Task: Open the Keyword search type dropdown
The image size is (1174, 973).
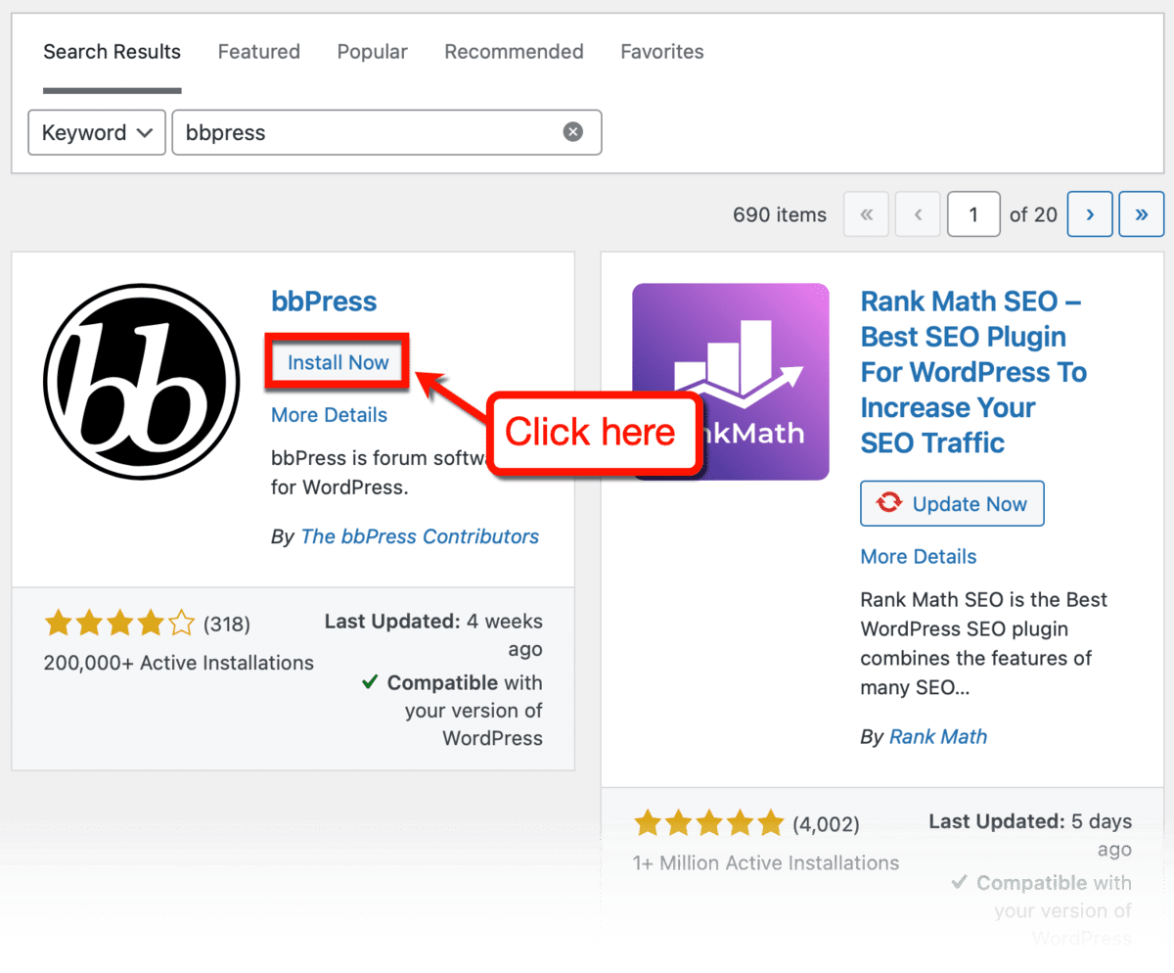Action: [96, 131]
